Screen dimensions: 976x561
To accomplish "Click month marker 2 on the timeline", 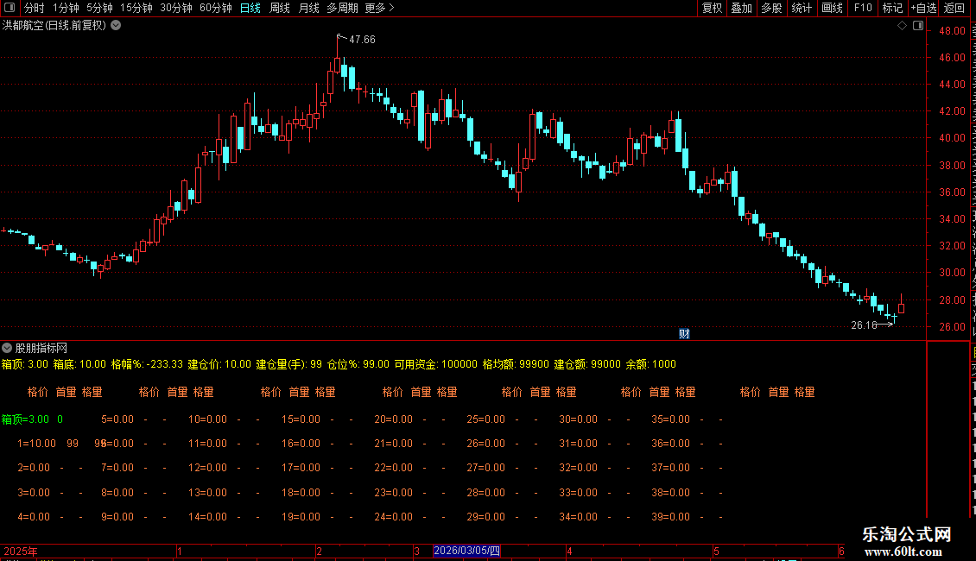I will click(x=320, y=551).
